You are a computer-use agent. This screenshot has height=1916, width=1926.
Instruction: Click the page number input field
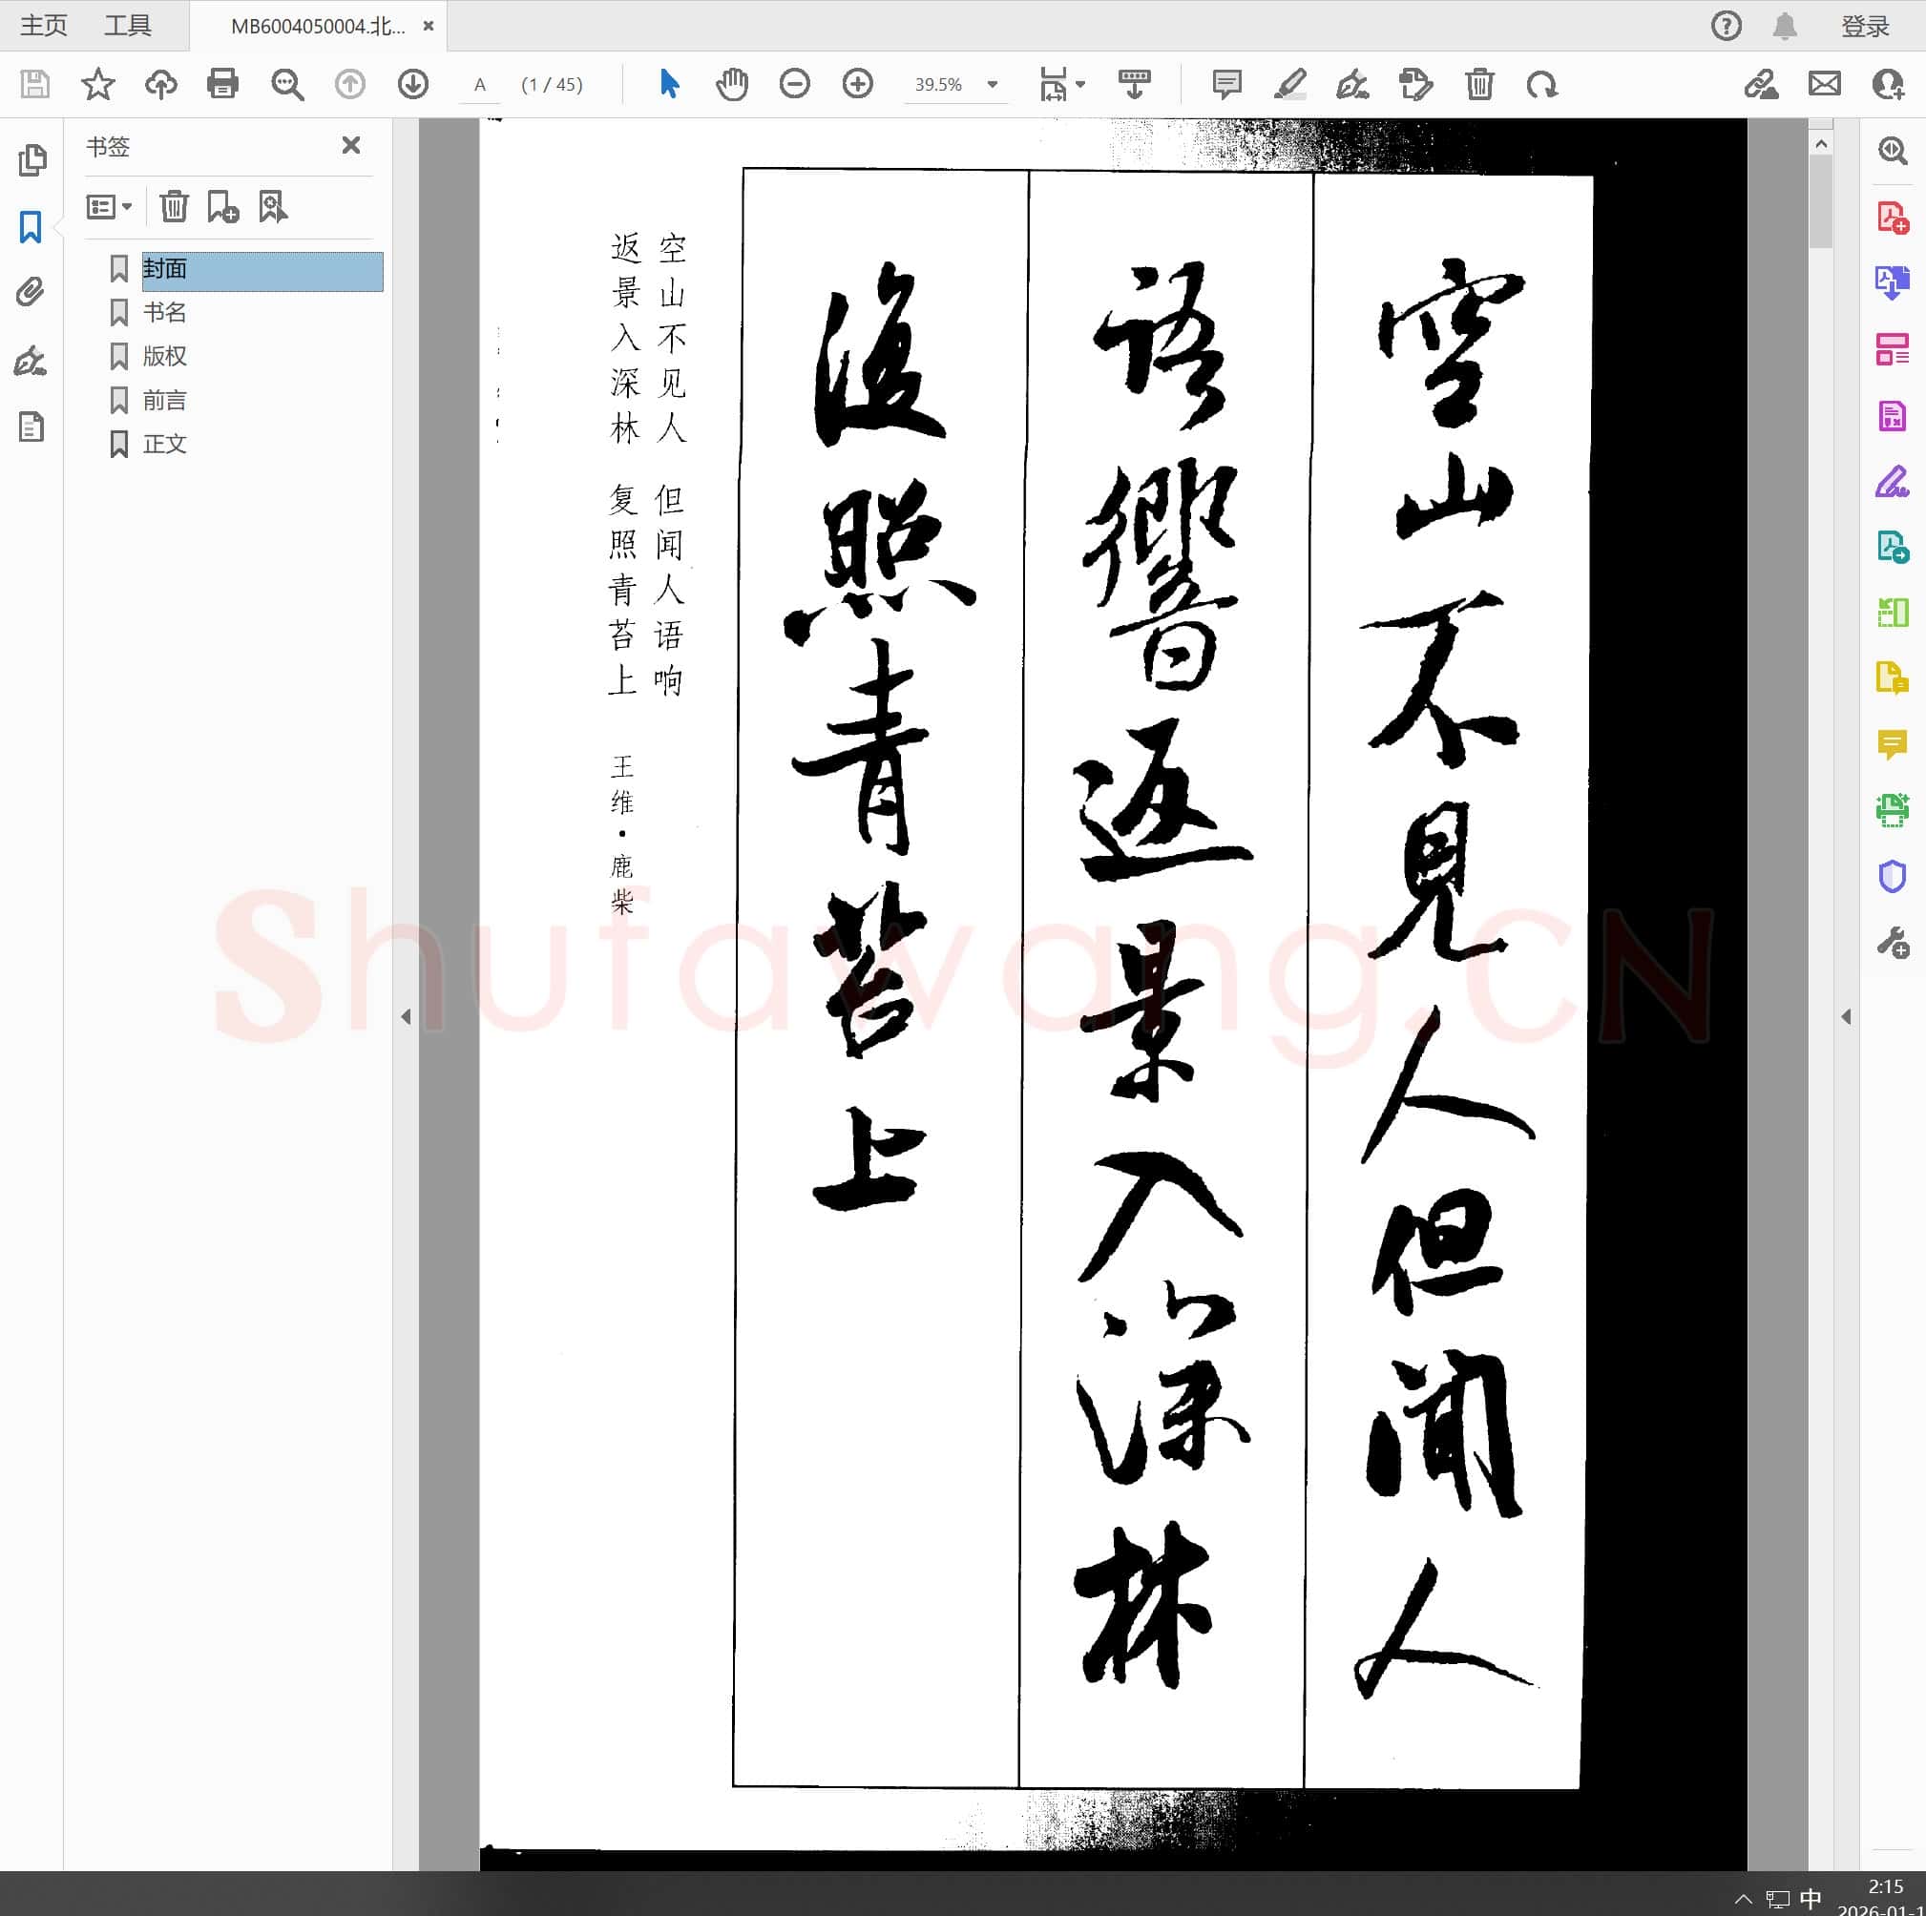(480, 85)
